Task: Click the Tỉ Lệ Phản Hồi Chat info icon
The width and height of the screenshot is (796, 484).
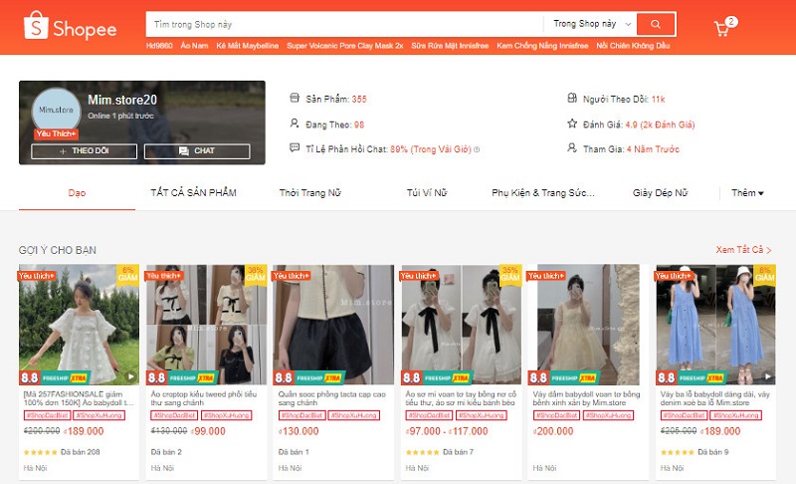Action: pyautogui.click(x=477, y=149)
